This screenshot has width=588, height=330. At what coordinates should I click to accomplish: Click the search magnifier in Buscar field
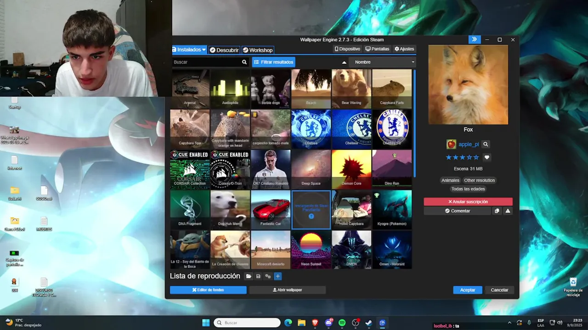coord(244,62)
